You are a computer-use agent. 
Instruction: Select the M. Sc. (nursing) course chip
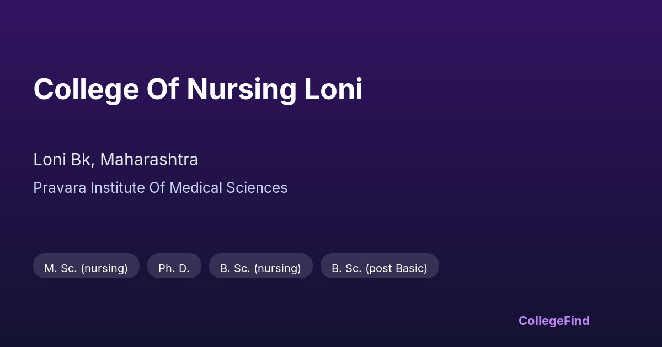point(86,268)
